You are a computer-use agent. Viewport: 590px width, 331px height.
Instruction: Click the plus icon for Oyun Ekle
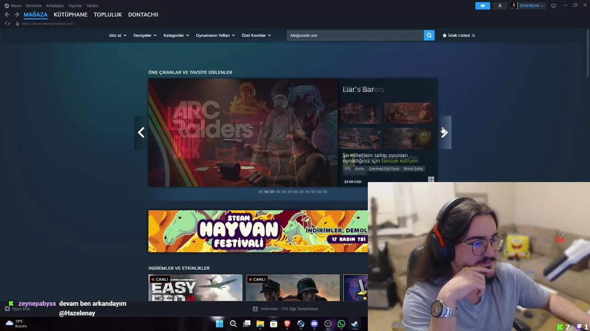pos(7,309)
